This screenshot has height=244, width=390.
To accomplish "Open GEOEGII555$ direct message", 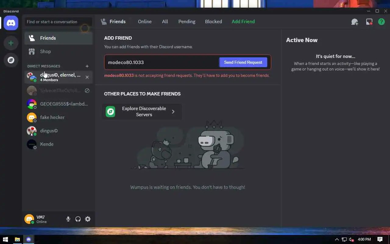I will tap(58, 104).
